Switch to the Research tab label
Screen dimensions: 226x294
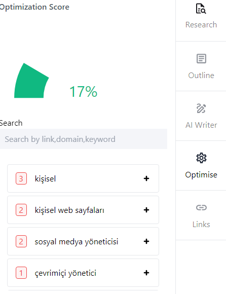tap(201, 25)
